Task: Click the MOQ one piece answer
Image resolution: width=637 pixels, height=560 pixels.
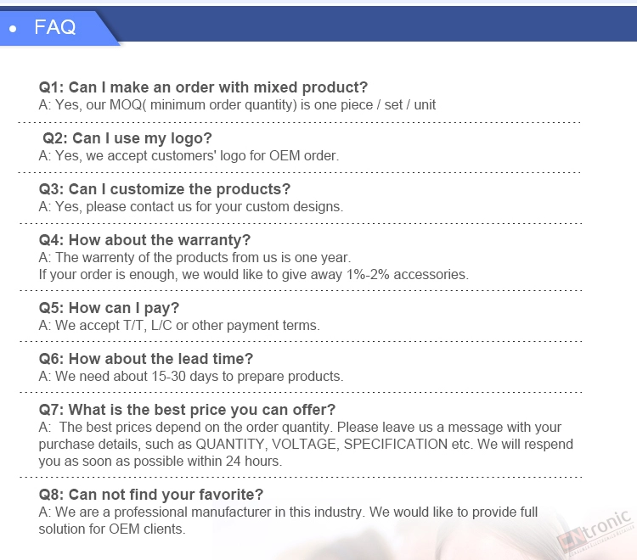Action: (237, 104)
